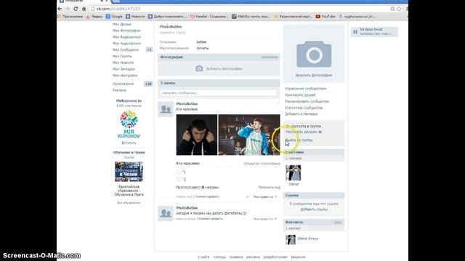Click the applications counter badge

point(148,84)
